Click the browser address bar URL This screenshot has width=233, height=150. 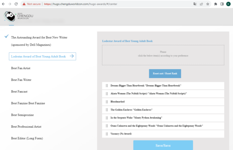pos(81,4)
